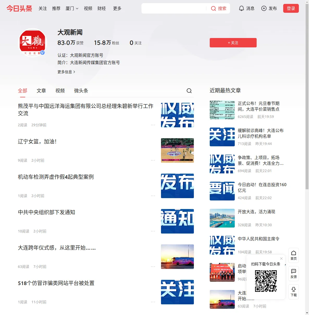Screen dimensions: 309x315
Task: Open article 518个仿冒诈骗类网站平台被处置
Action: coord(56,283)
